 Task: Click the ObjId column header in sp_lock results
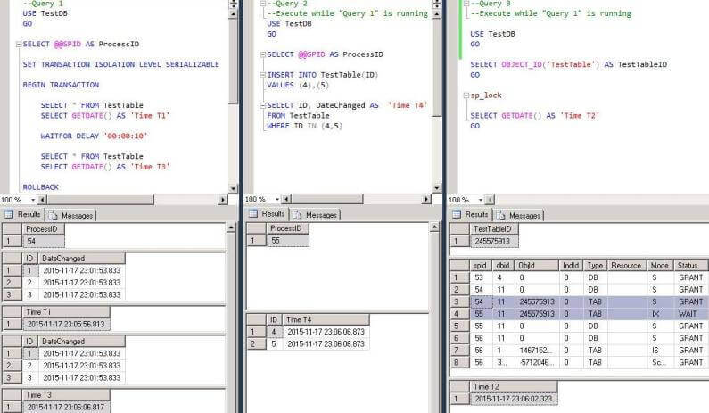(x=537, y=266)
